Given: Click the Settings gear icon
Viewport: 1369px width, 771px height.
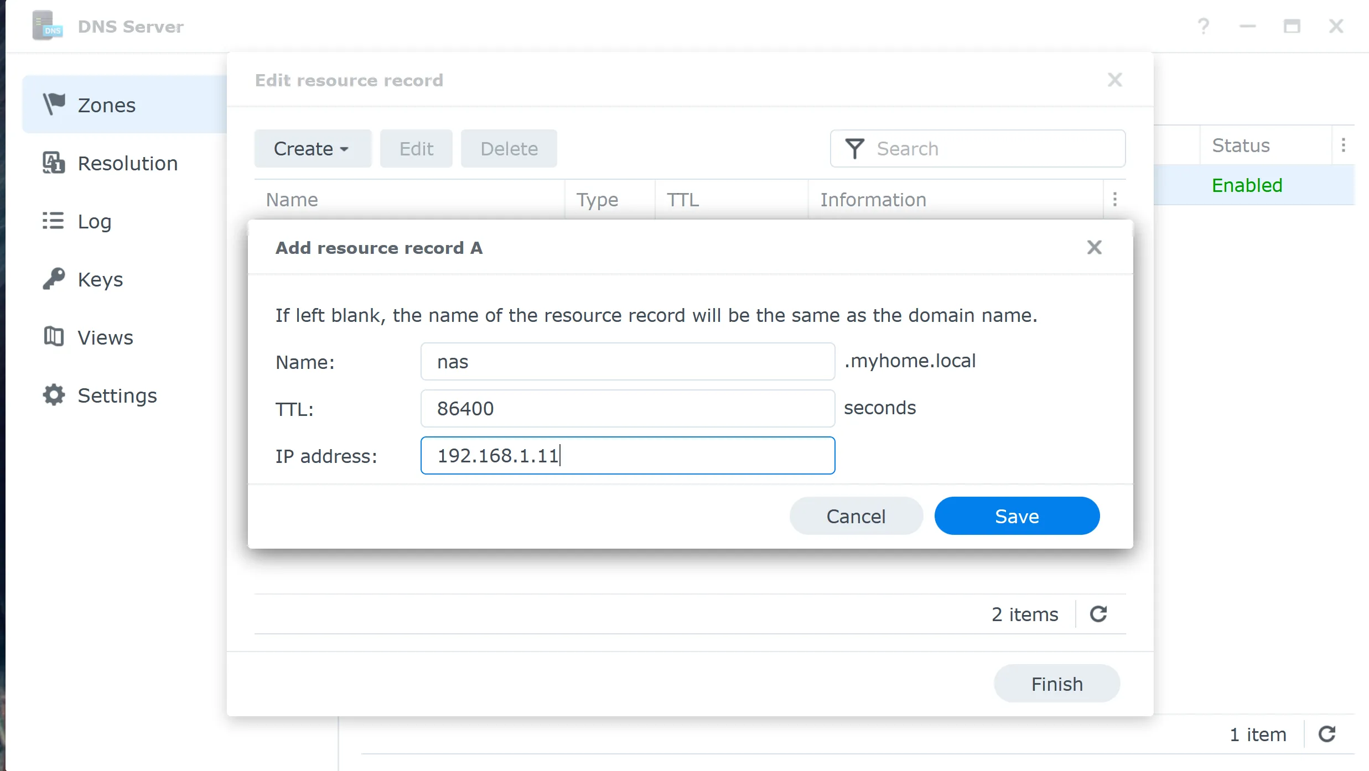Looking at the screenshot, I should click(x=54, y=395).
